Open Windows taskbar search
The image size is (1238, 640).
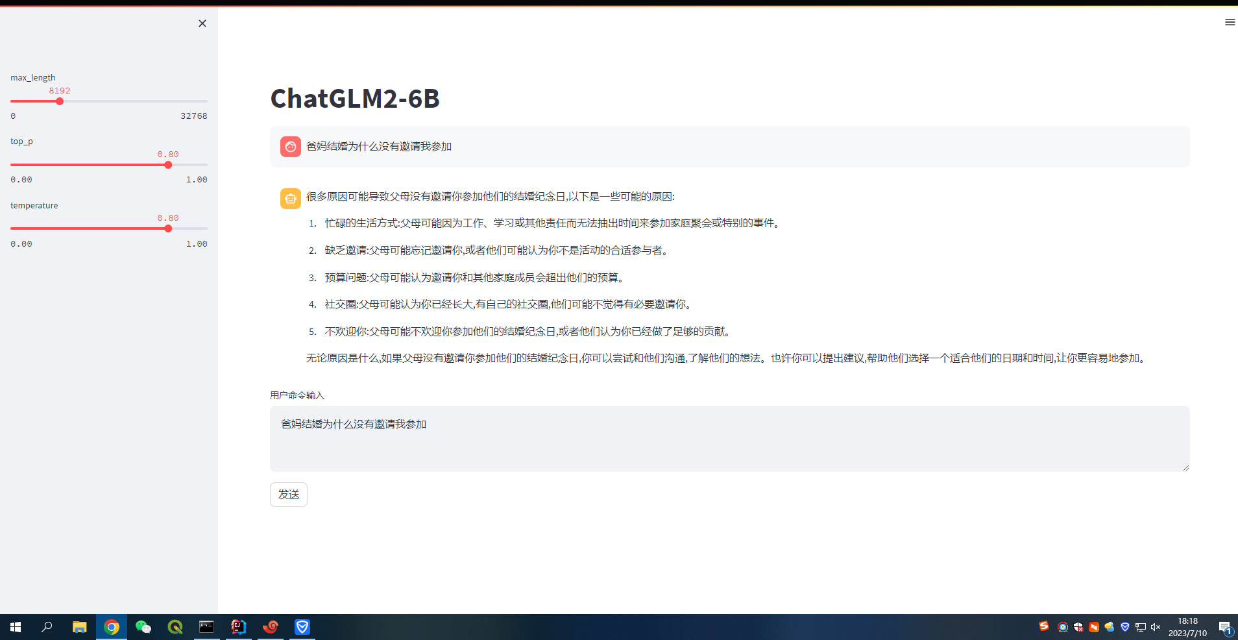(x=47, y=627)
